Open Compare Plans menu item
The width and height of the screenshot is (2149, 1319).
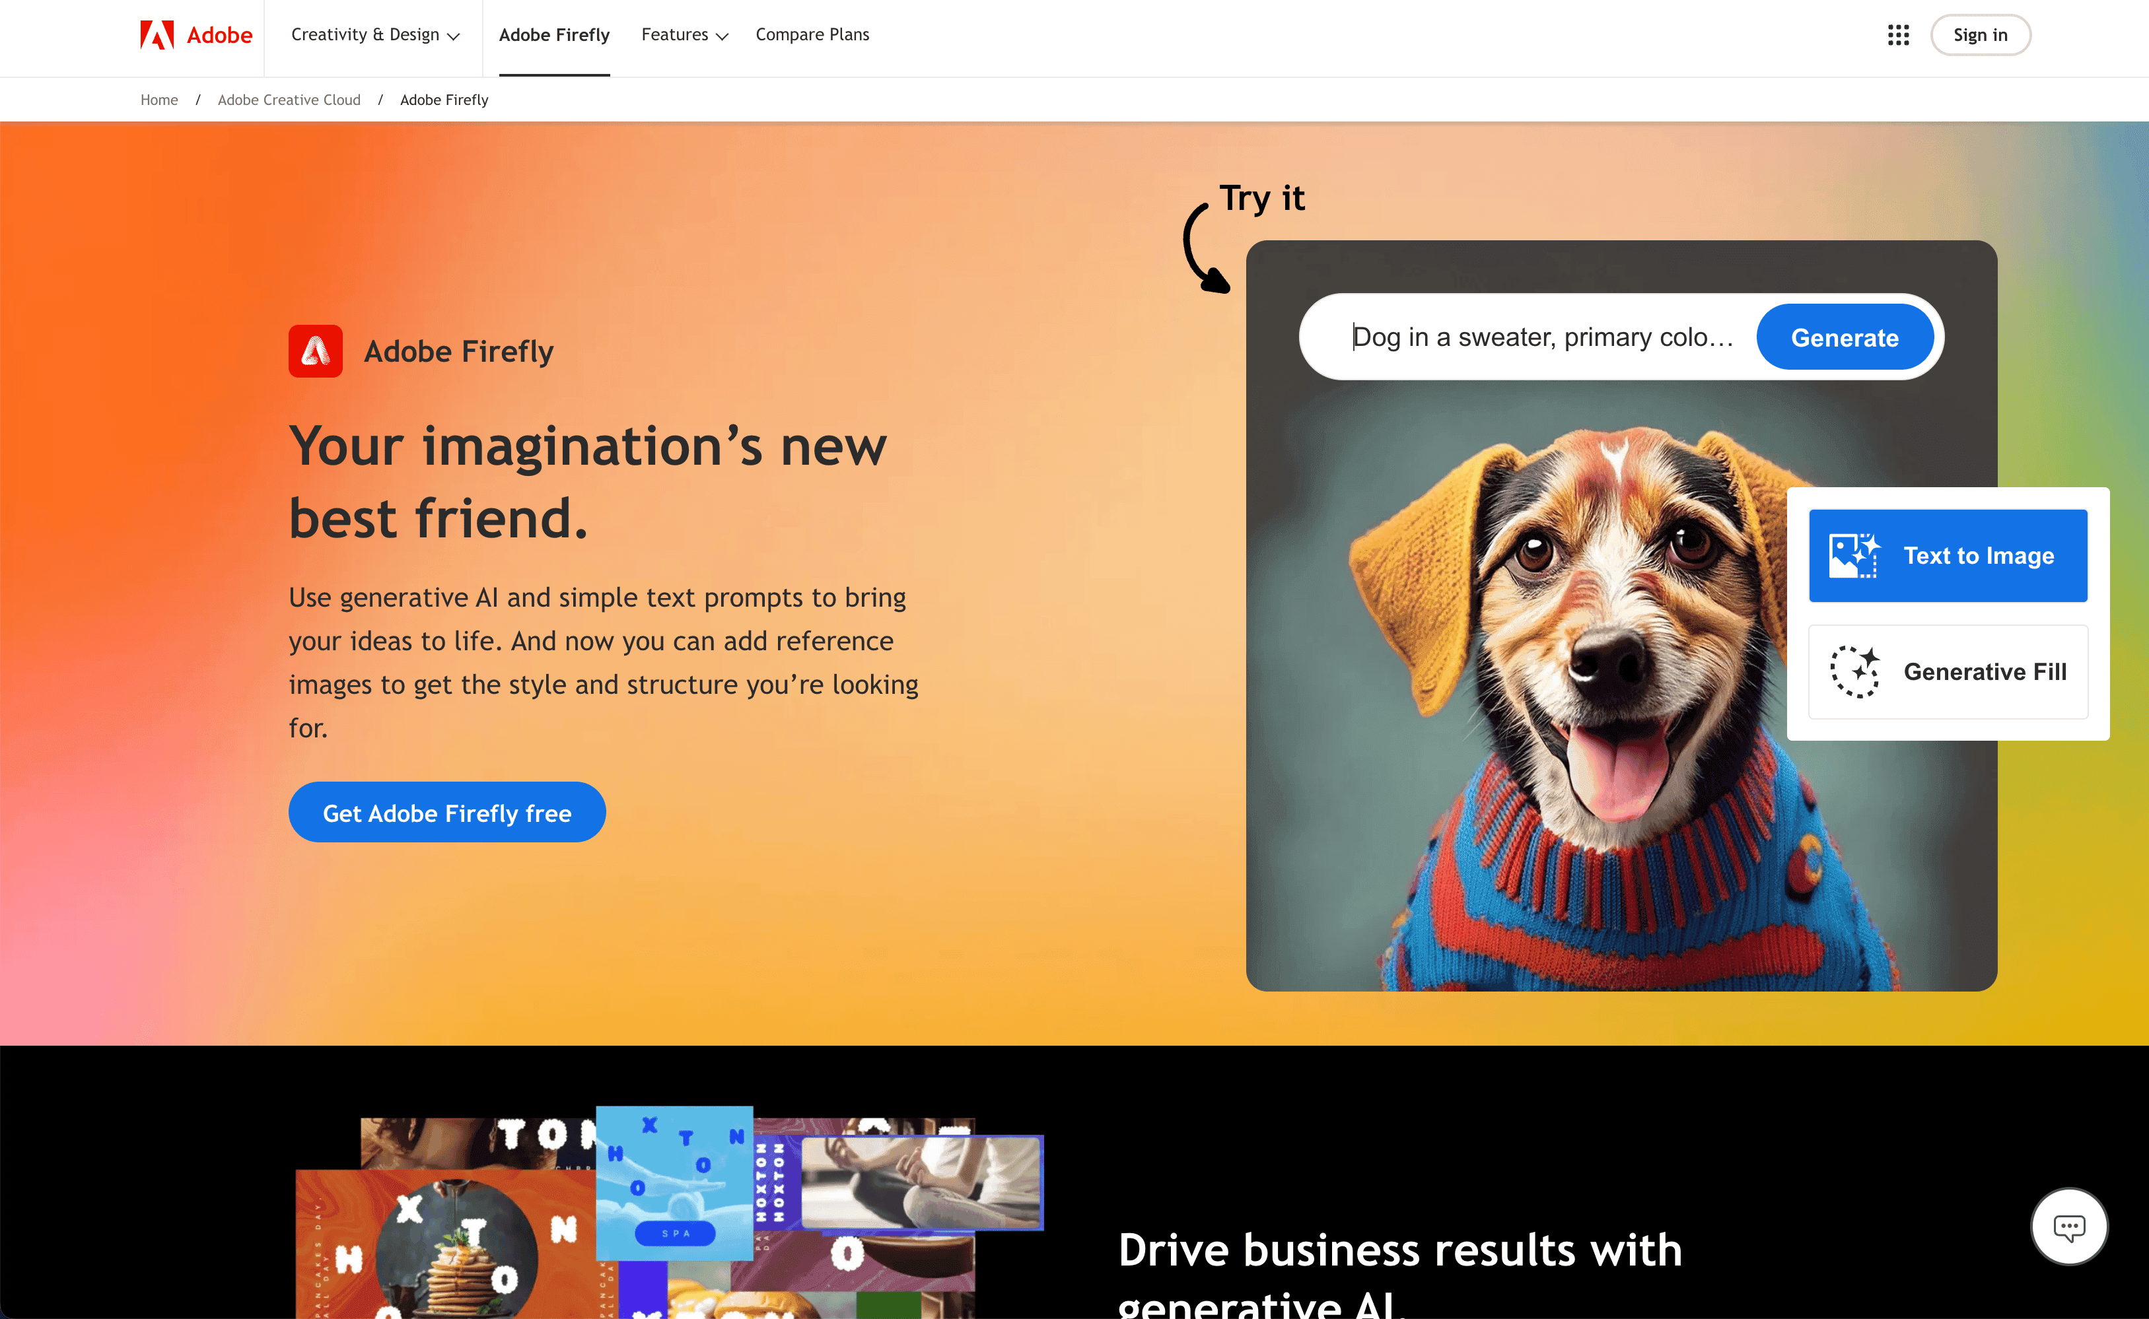click(812, 34)
